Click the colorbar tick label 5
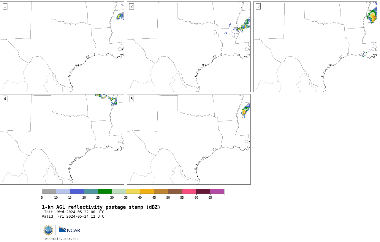This screenshot has height=242, width=380. coord(42,197)
